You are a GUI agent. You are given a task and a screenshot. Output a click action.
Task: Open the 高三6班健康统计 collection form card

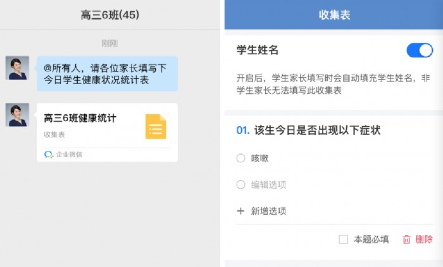[x=107, y=132]
